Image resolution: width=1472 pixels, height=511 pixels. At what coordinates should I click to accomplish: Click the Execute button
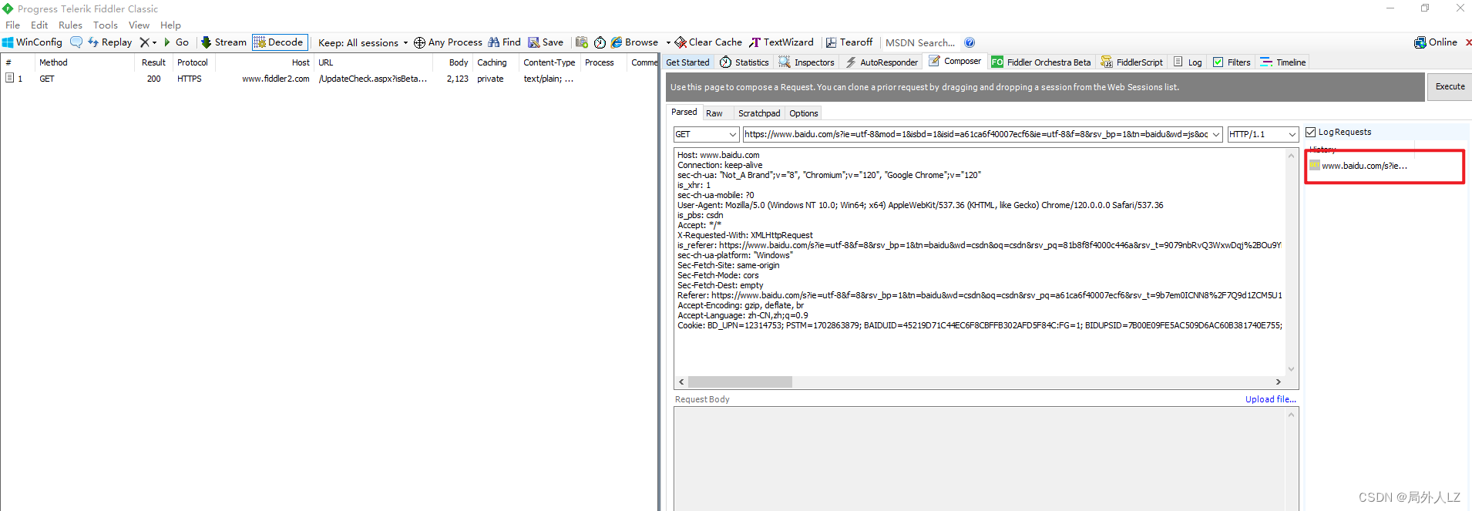pos(1450,86)
